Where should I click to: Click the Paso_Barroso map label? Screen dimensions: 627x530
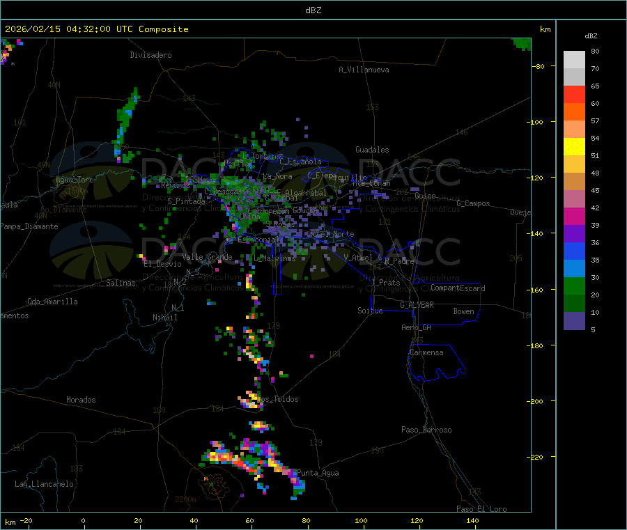(426, 430)
